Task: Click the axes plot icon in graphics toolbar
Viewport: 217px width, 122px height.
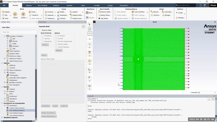Action: (90, 69)
